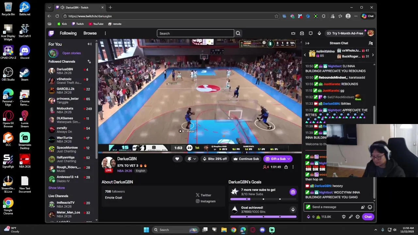
Task: Open the Twitch bookmark in bookmarks bar
Action: coord(78,24)
